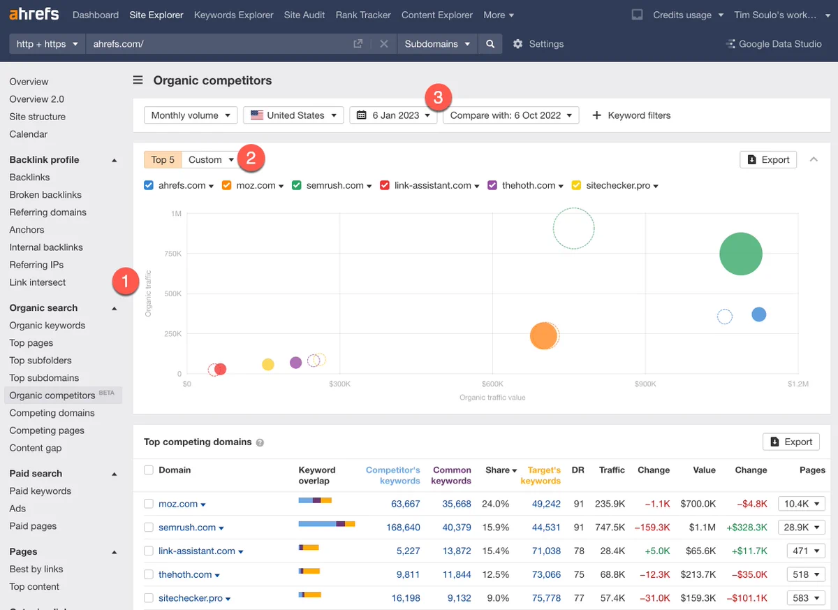The image size is (838, 610).
Task: Export the Top competing domains table
Action: point(791,442)
